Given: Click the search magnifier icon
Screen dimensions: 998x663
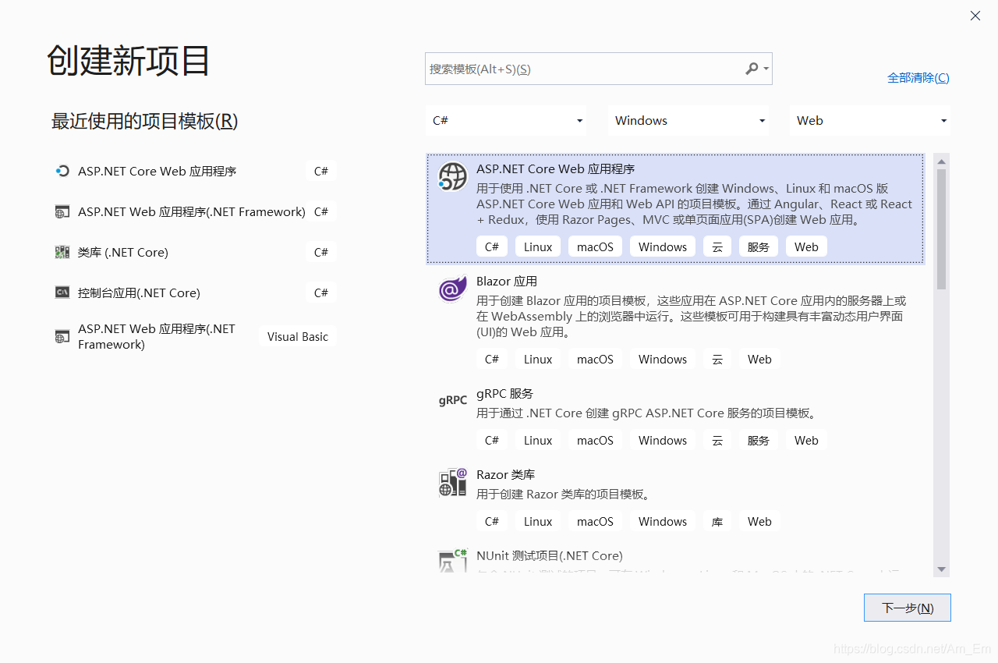Looking at the screenshot, I should 751,69.
